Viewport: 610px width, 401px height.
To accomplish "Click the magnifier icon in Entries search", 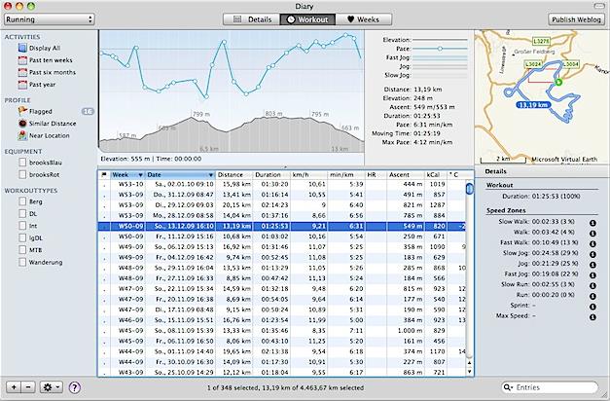I will point(508,387).
